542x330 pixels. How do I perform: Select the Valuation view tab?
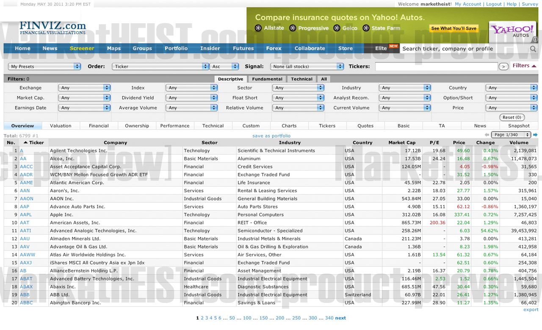tap(61, 126)
